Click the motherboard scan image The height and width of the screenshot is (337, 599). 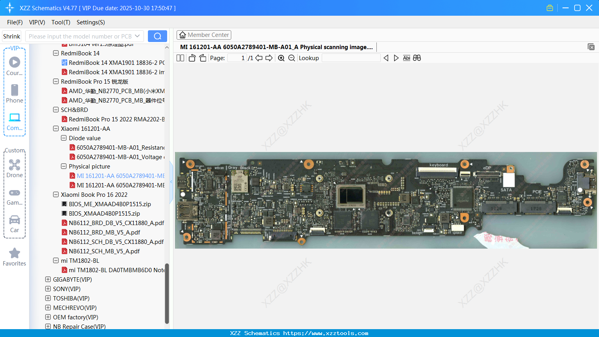pyautogui.click(x=386, y=200)
